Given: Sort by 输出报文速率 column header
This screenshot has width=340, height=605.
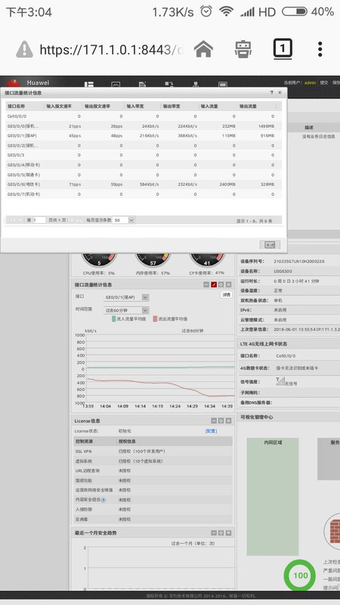Looking at the screenshot, I should click(104, 106).
